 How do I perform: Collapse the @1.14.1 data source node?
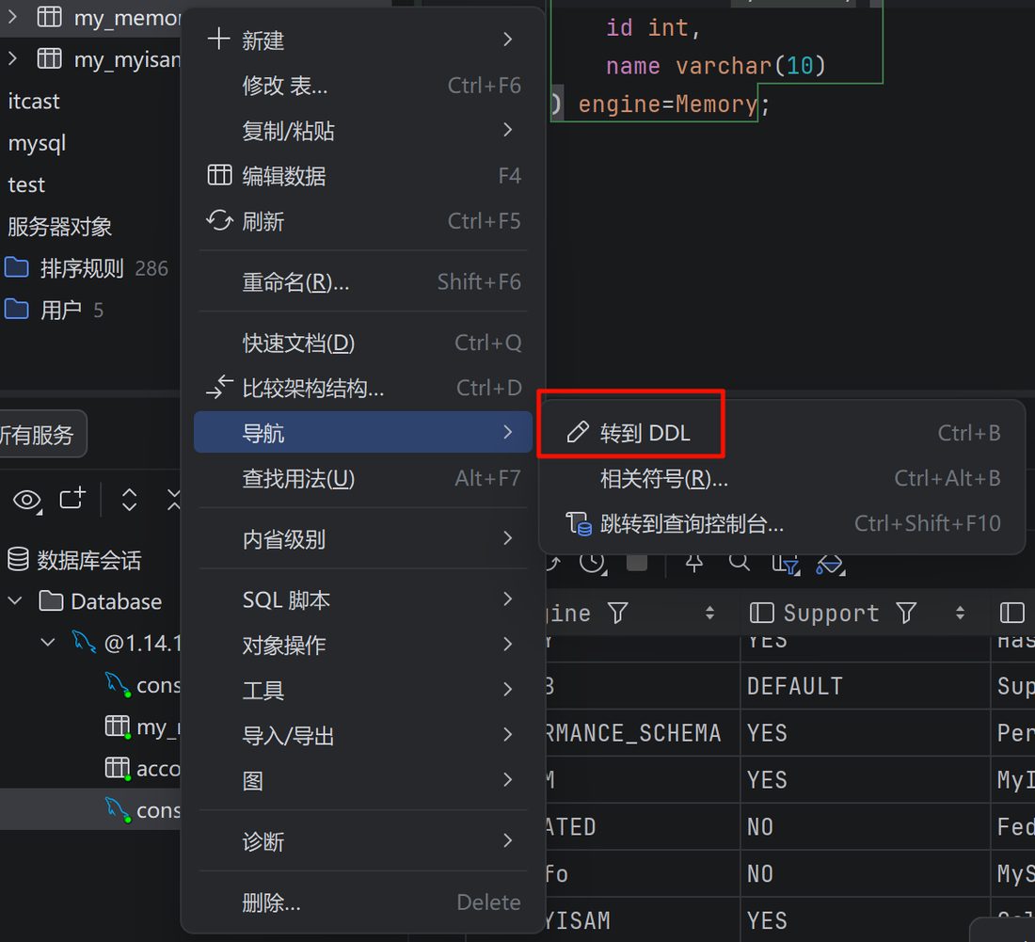pos(48,642)
